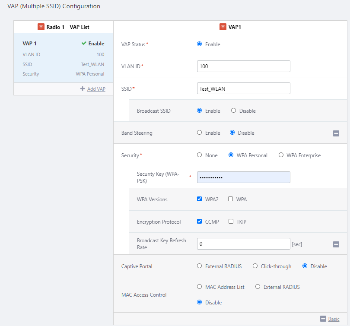This screenshot has height=326, width=350.
Task: Click the VAP1 header wireless icon
Action: 223,27
